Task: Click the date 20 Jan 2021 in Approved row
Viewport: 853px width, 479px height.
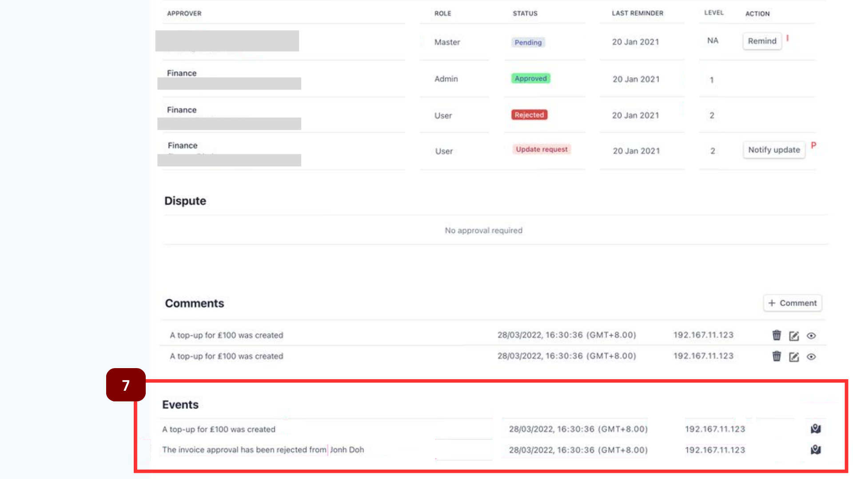Action: point(636,79)
